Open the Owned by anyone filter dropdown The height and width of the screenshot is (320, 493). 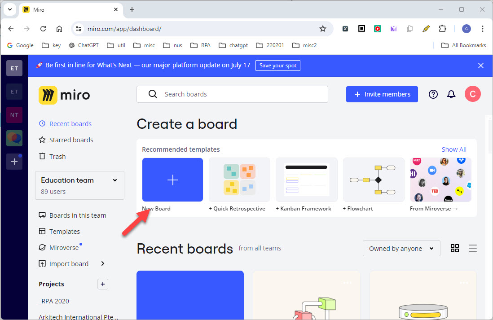(x=401, y=248)
